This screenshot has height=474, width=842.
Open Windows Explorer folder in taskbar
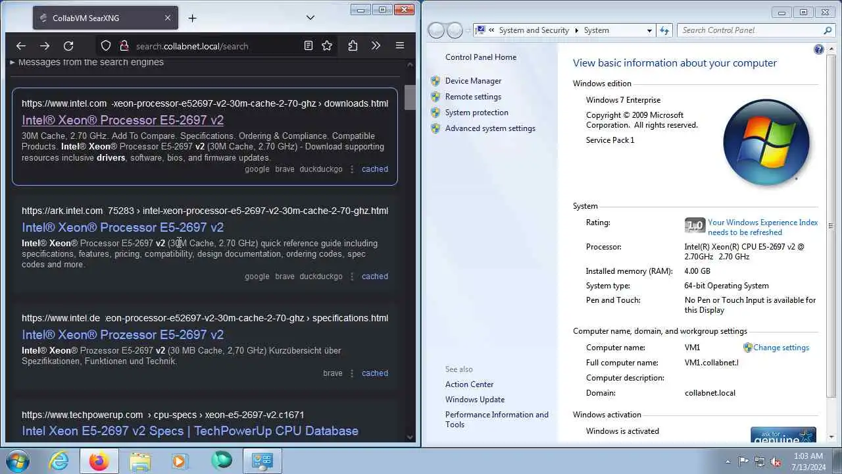[x=140, y=461]
